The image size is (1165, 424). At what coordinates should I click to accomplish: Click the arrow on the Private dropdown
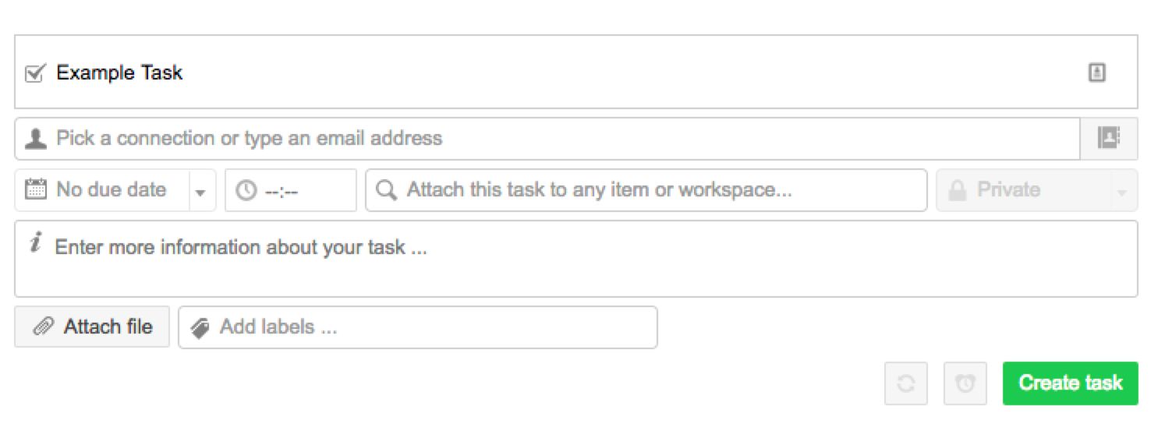(1122, 192)
